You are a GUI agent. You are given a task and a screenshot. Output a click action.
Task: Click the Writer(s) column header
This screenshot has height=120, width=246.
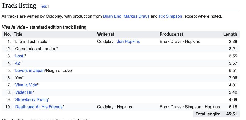[106, 34]
